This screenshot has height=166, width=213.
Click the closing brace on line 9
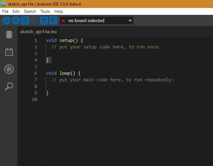(x=47, y=93)
